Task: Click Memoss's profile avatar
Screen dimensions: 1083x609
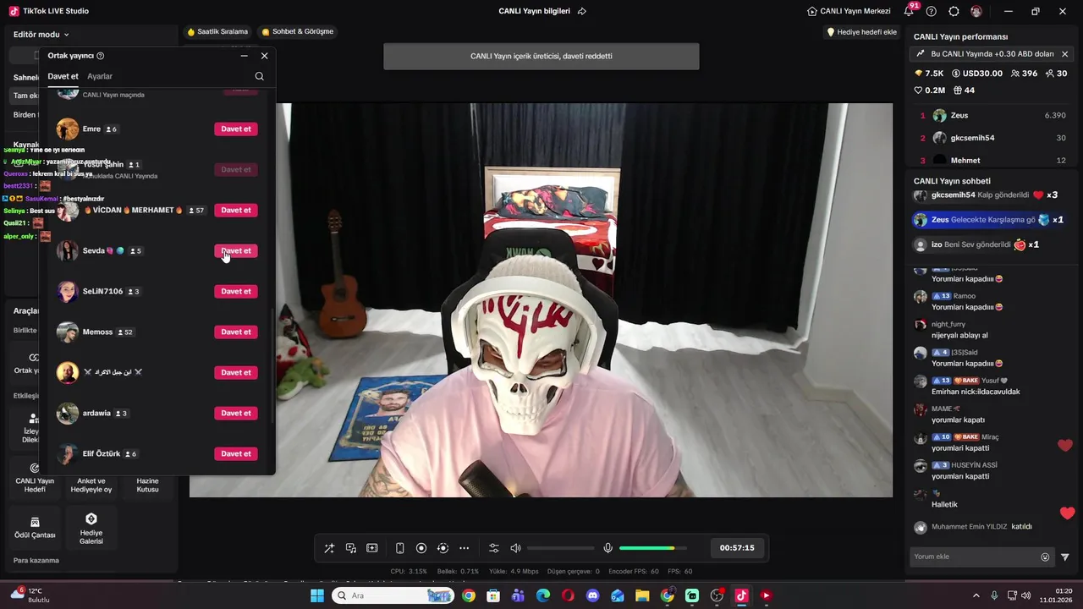Action: (68, 332)
